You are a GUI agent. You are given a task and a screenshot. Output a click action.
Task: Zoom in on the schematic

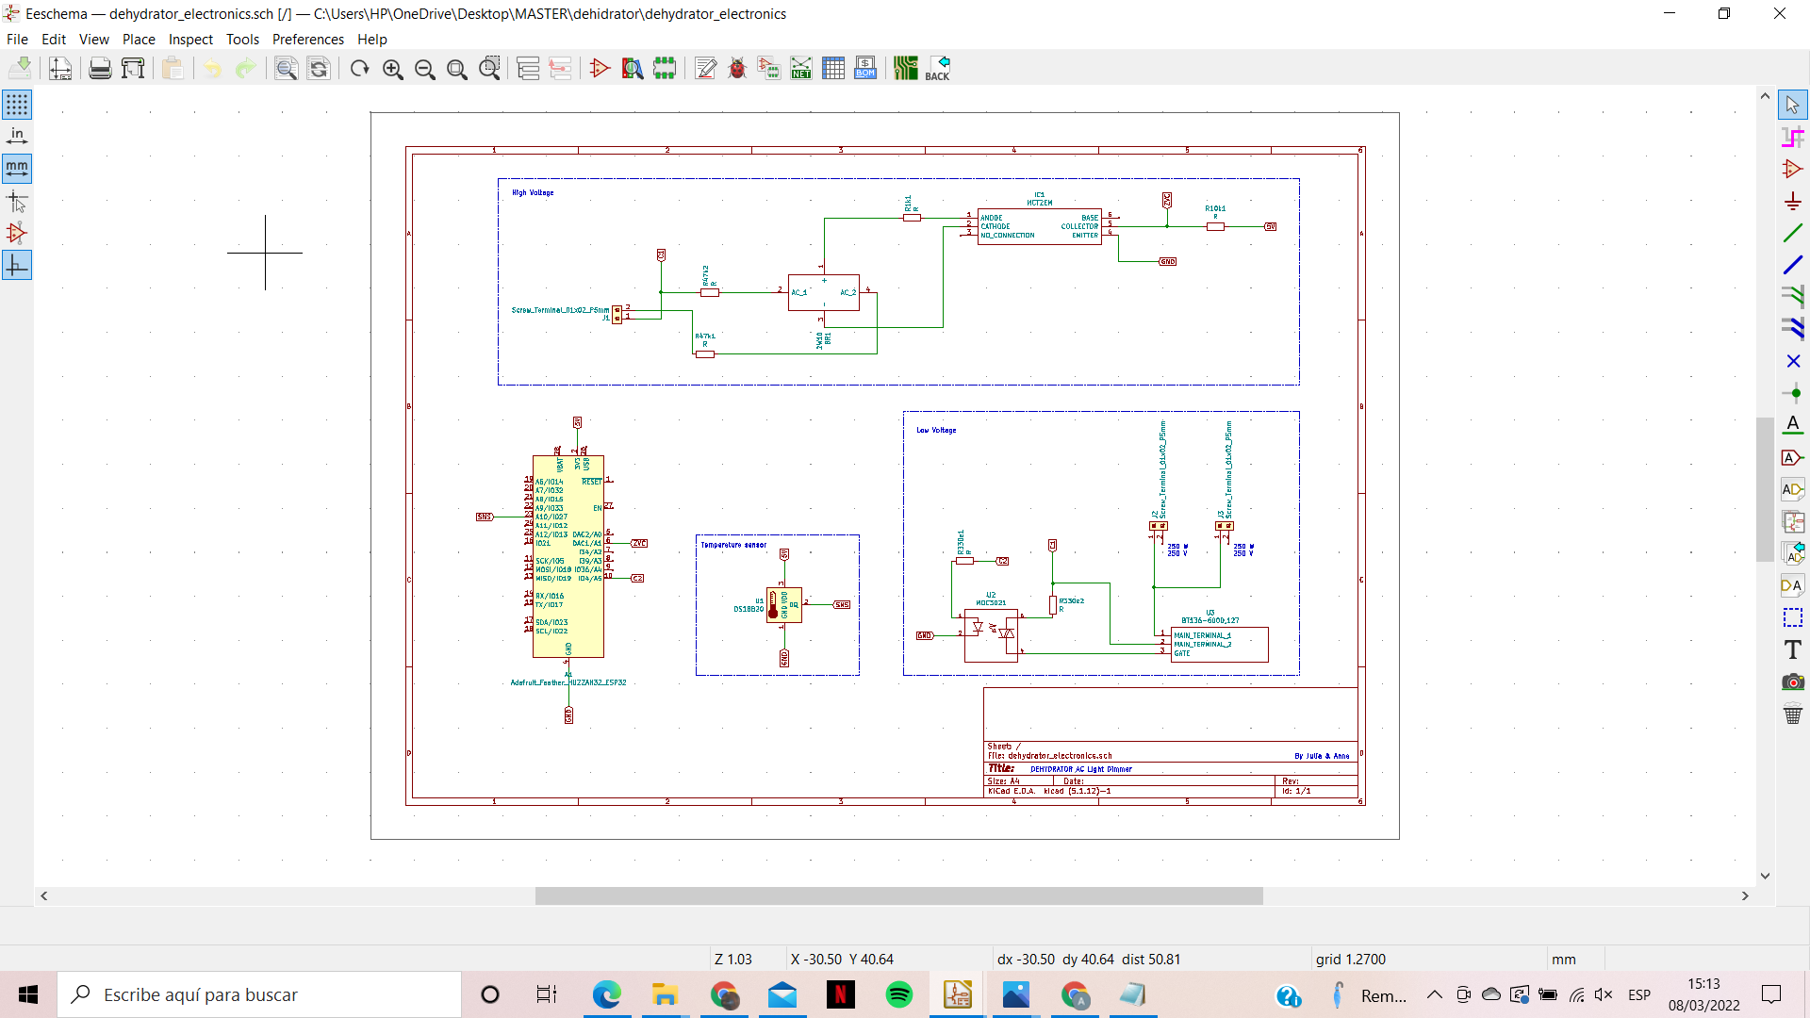[x=392, y=68]
